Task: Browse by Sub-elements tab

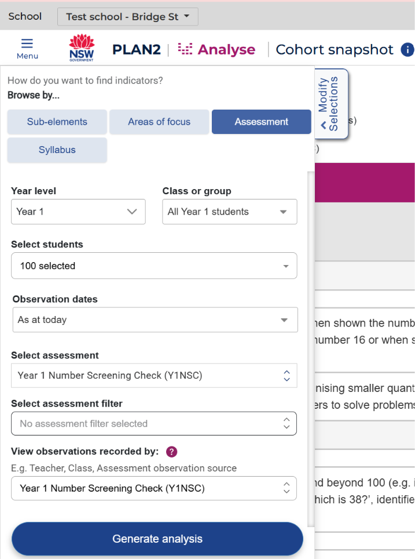Action: coord(57,122)
